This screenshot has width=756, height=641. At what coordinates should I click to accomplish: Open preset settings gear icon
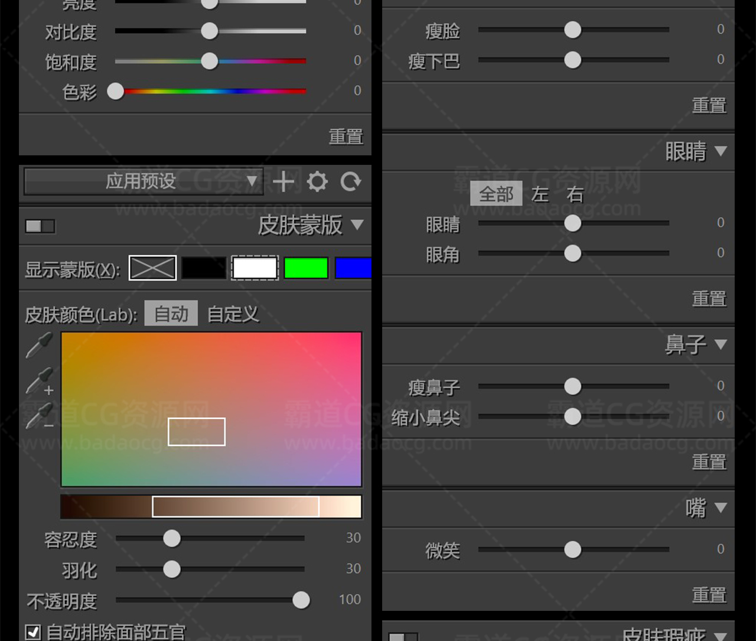(317, 181)
